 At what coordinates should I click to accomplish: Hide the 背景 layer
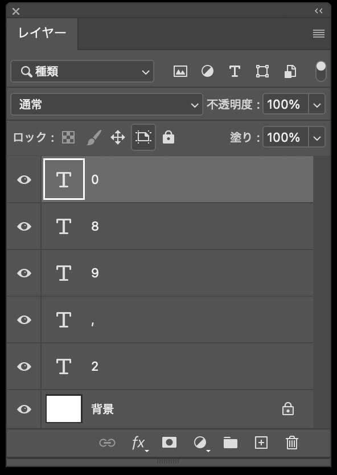pos(23,409)
